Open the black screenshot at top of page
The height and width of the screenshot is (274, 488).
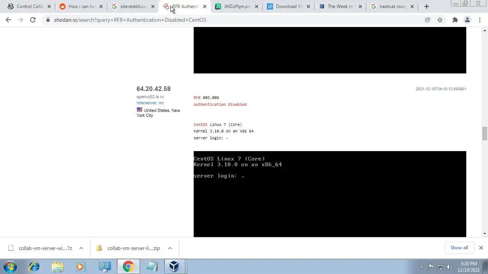tap(330, 50)
